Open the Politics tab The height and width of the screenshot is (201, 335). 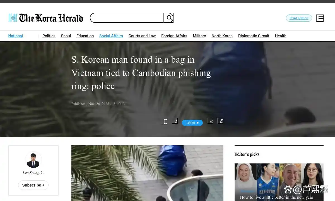pos(49,36)
